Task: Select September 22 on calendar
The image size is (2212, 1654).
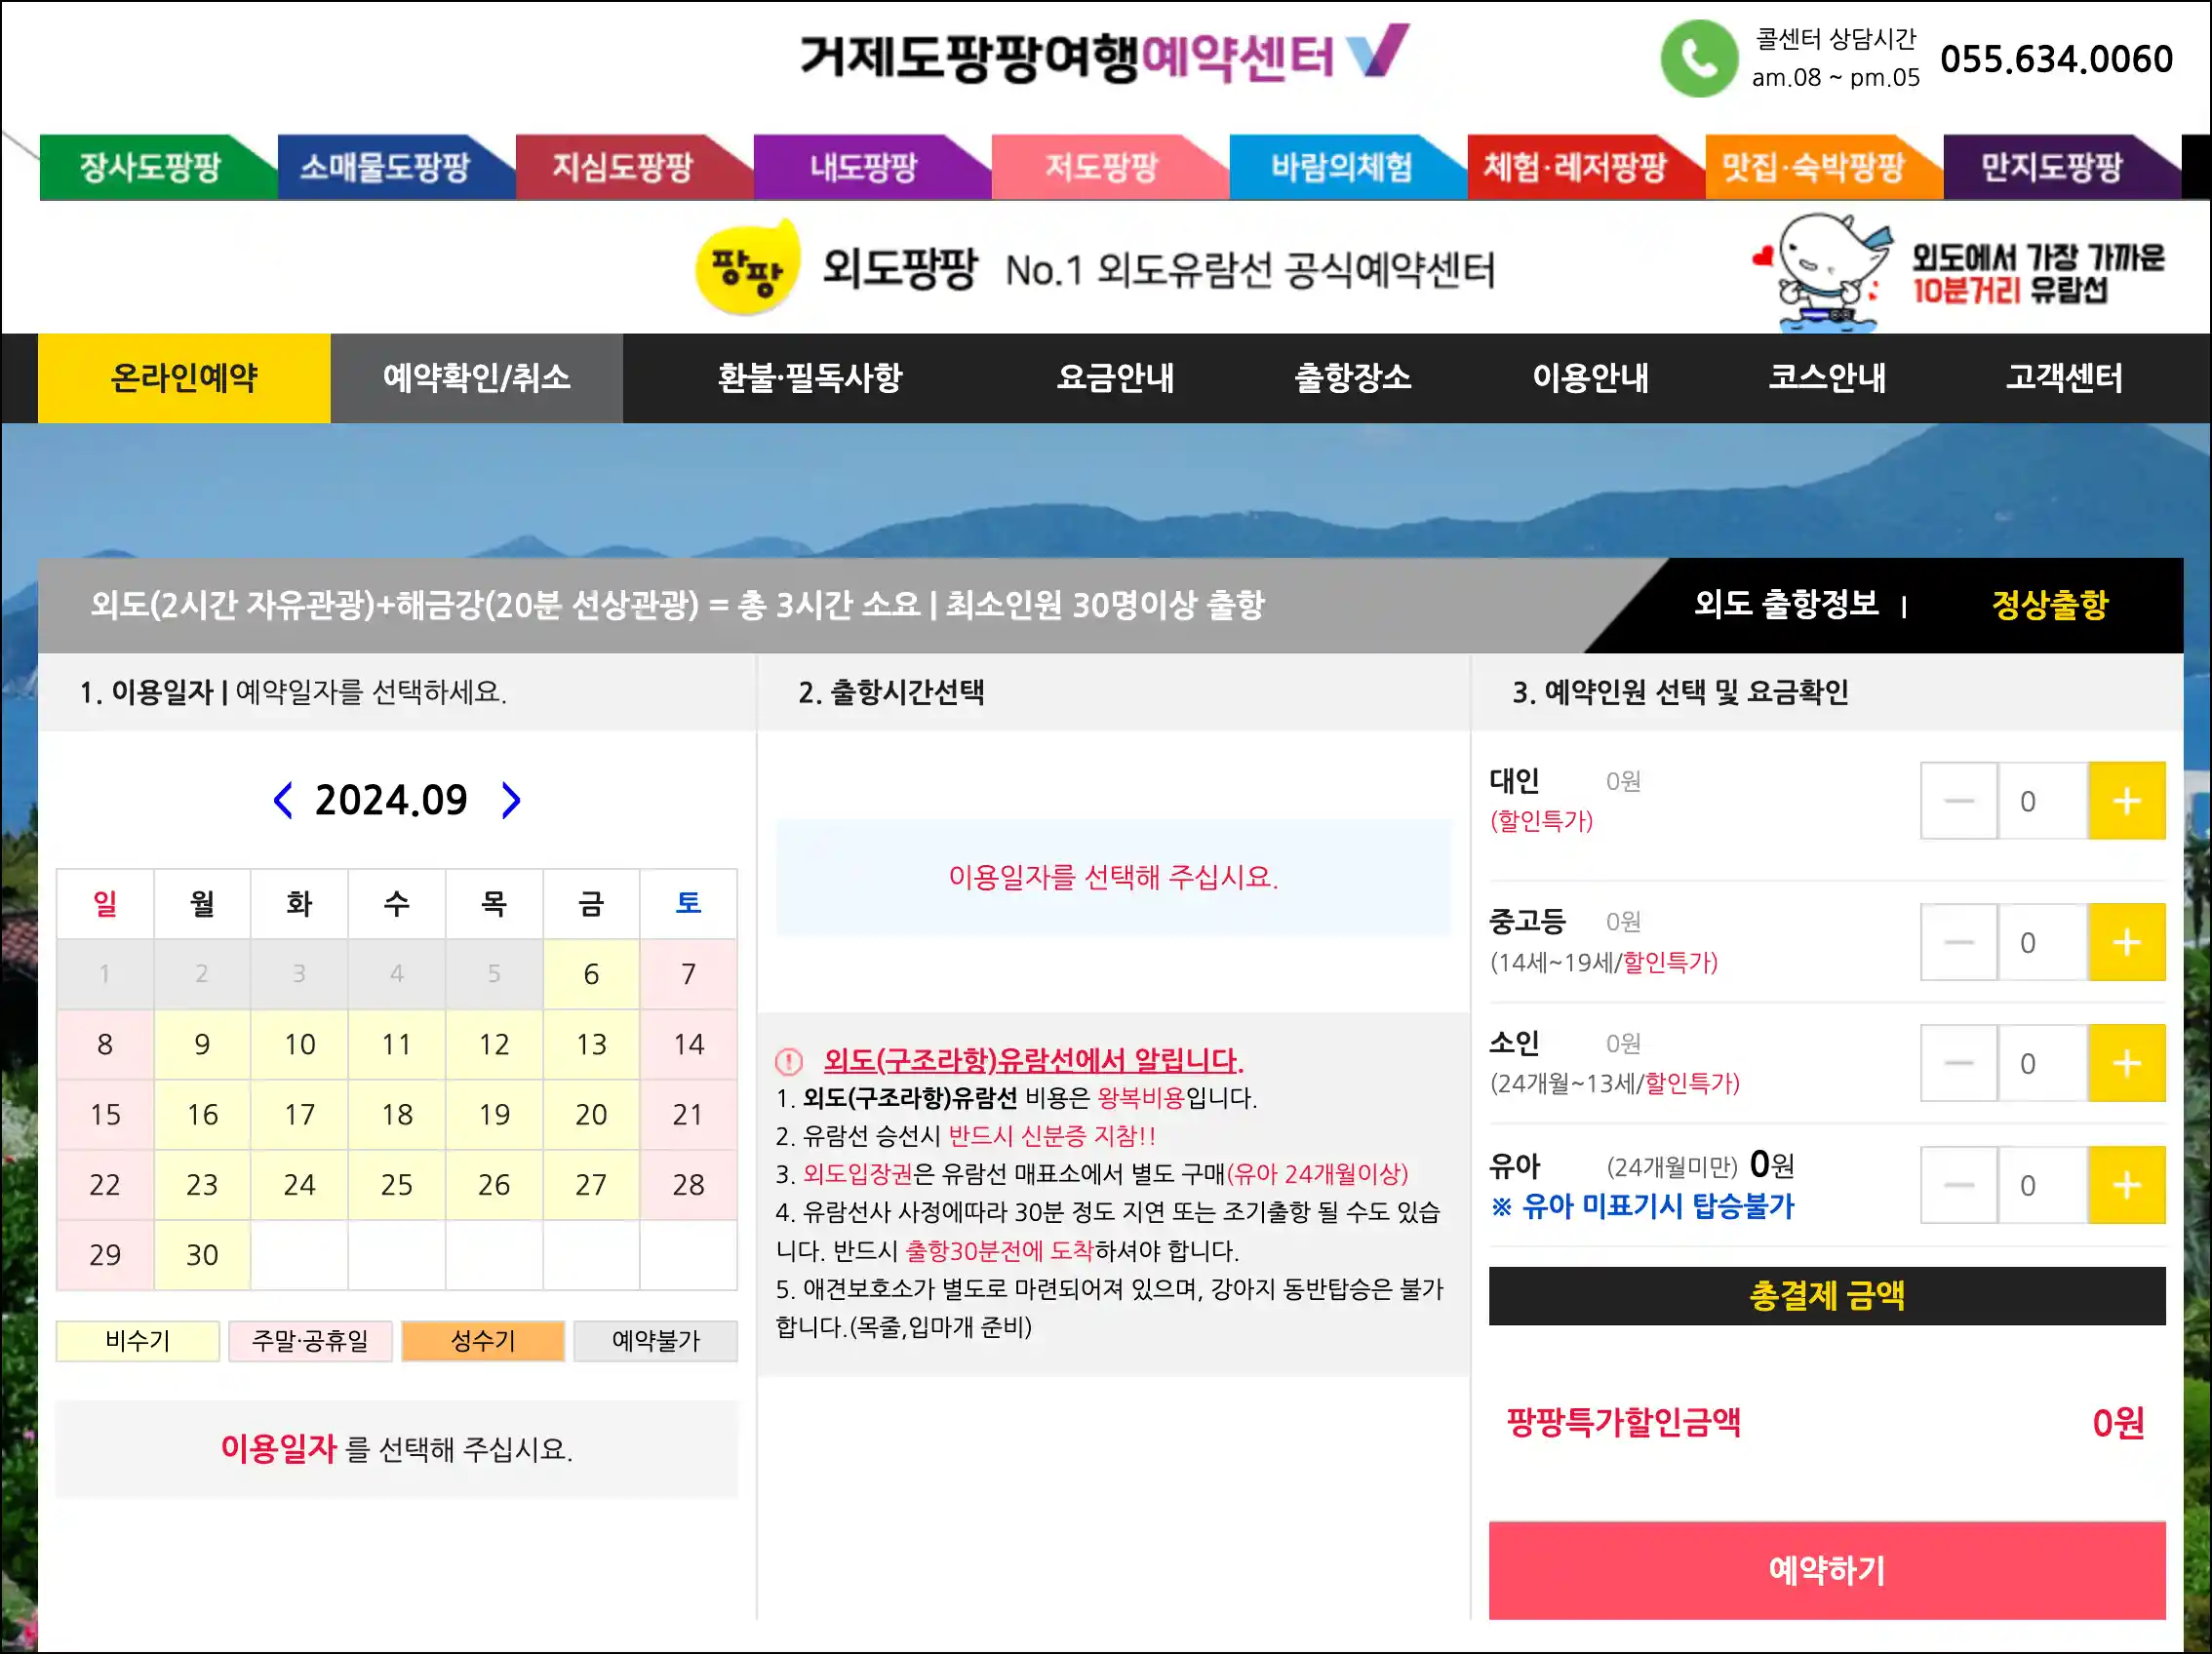Action: tap(105, 1184)
